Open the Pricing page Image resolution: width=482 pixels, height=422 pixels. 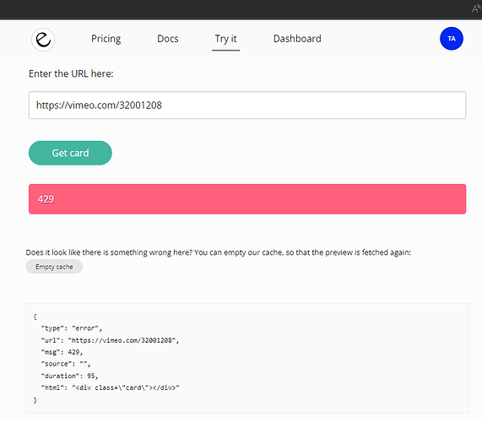coord(106,39)
